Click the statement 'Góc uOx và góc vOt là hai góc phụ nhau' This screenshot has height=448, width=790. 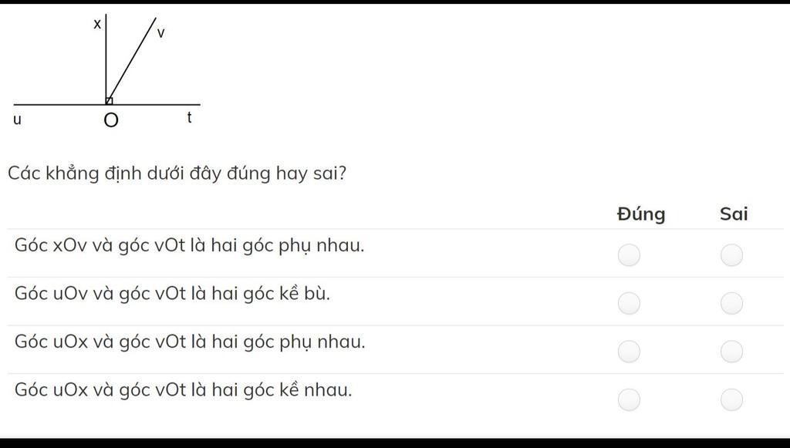coord(190,342)
